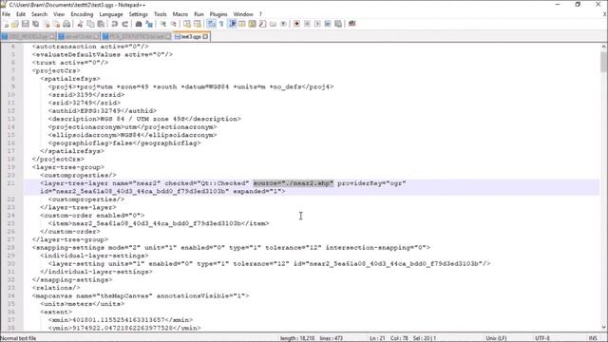
Task: Click the scrollbar down arrow
Action: (x=604, y=328)
